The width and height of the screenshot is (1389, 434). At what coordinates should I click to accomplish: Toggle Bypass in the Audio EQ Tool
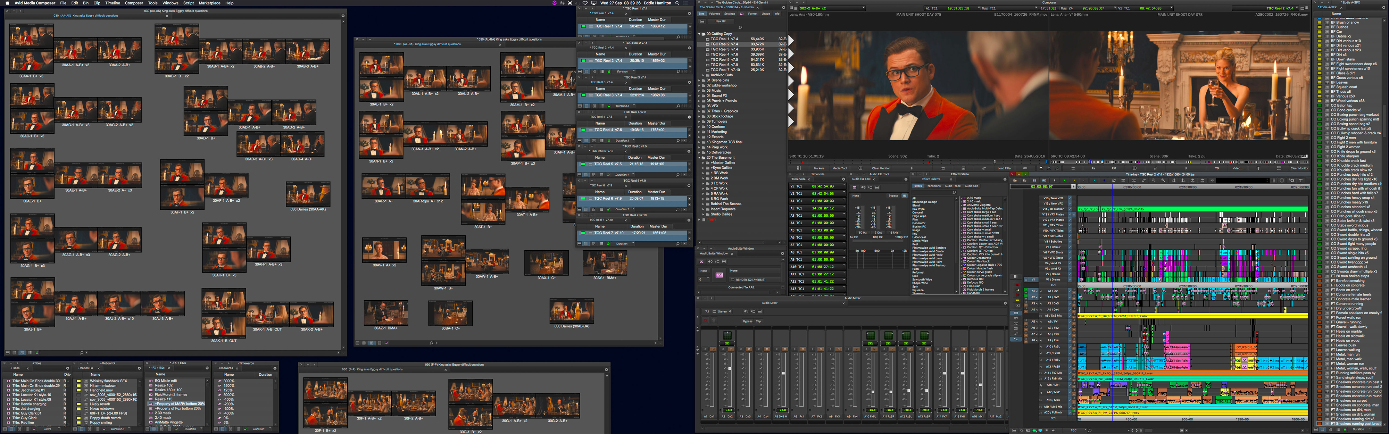pos(893,196)
